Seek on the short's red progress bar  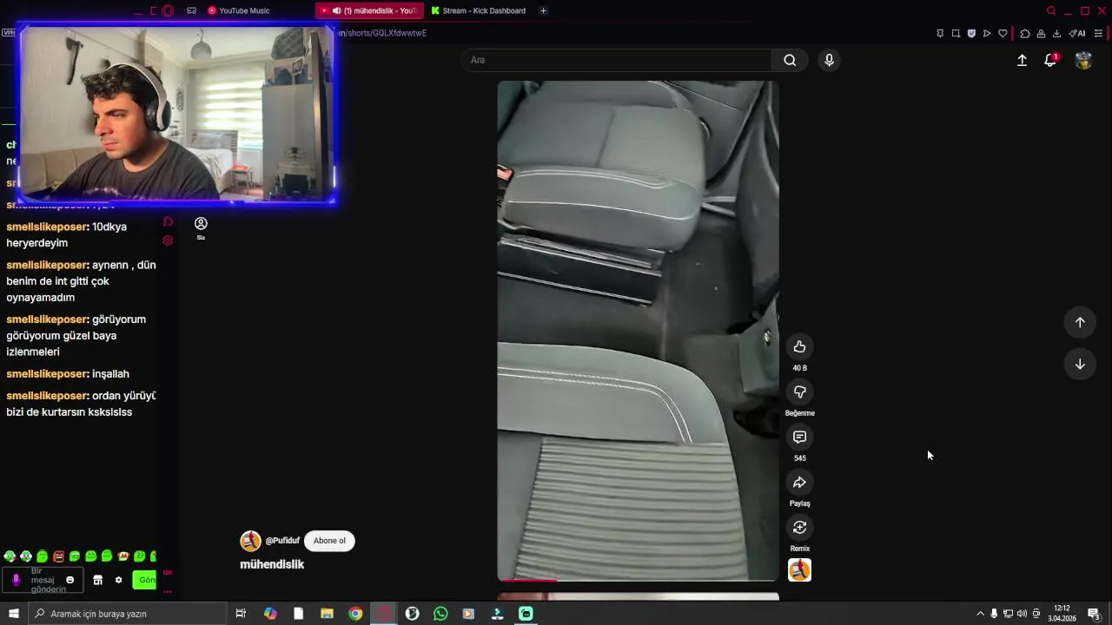tap(638, 580)
